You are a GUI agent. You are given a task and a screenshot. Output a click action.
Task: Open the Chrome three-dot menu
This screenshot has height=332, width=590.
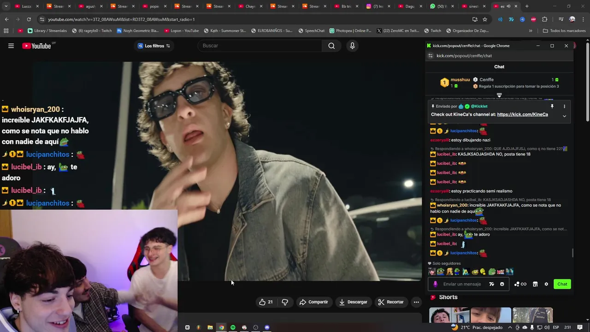[x=583, y=19]
